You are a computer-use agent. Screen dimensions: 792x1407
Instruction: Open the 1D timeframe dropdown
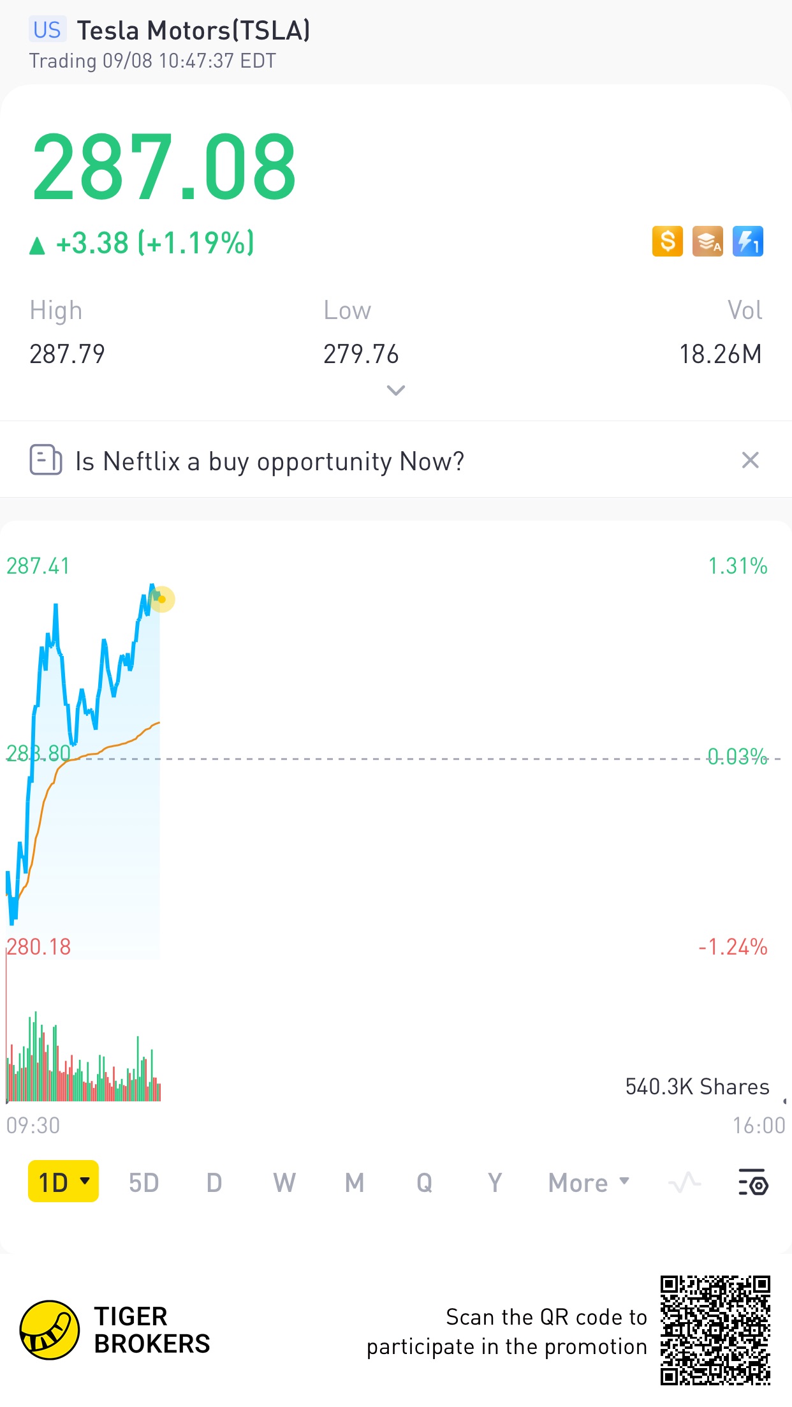point(63,1182)
